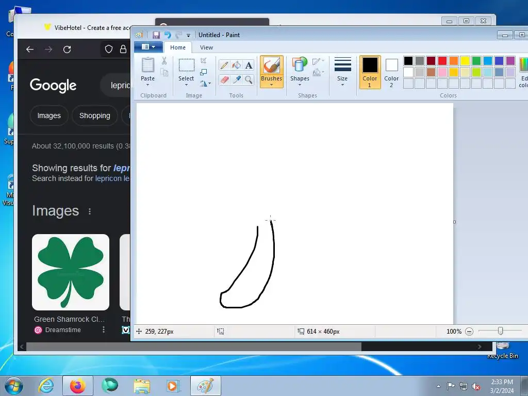This screenshot has width=528, height=396.
Task: Click the browser reload icon
Action: pyautogui.click(x=67, y=49)
